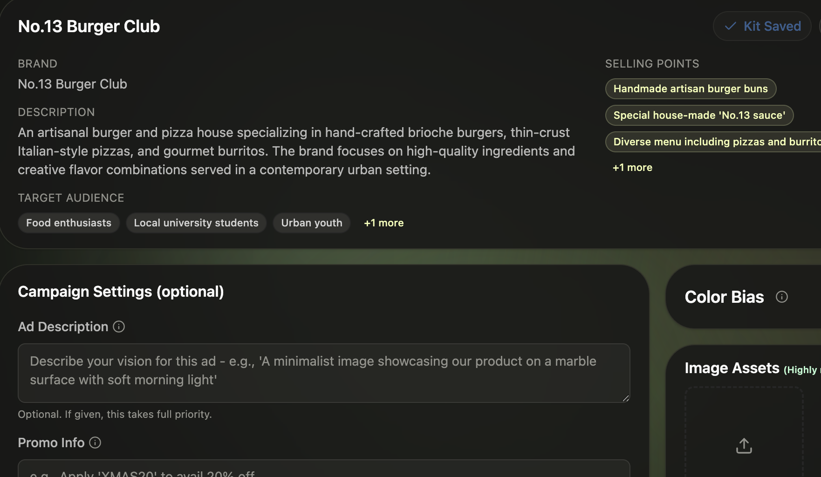This screenshot has height=477, width=821.
Task: Click the Ad Description info icon
Action: coord(119,327)
